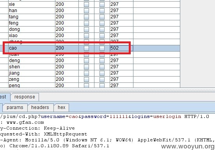Click the host value www.gfan.com
The image size is (215, 150).
click(25, 122)
